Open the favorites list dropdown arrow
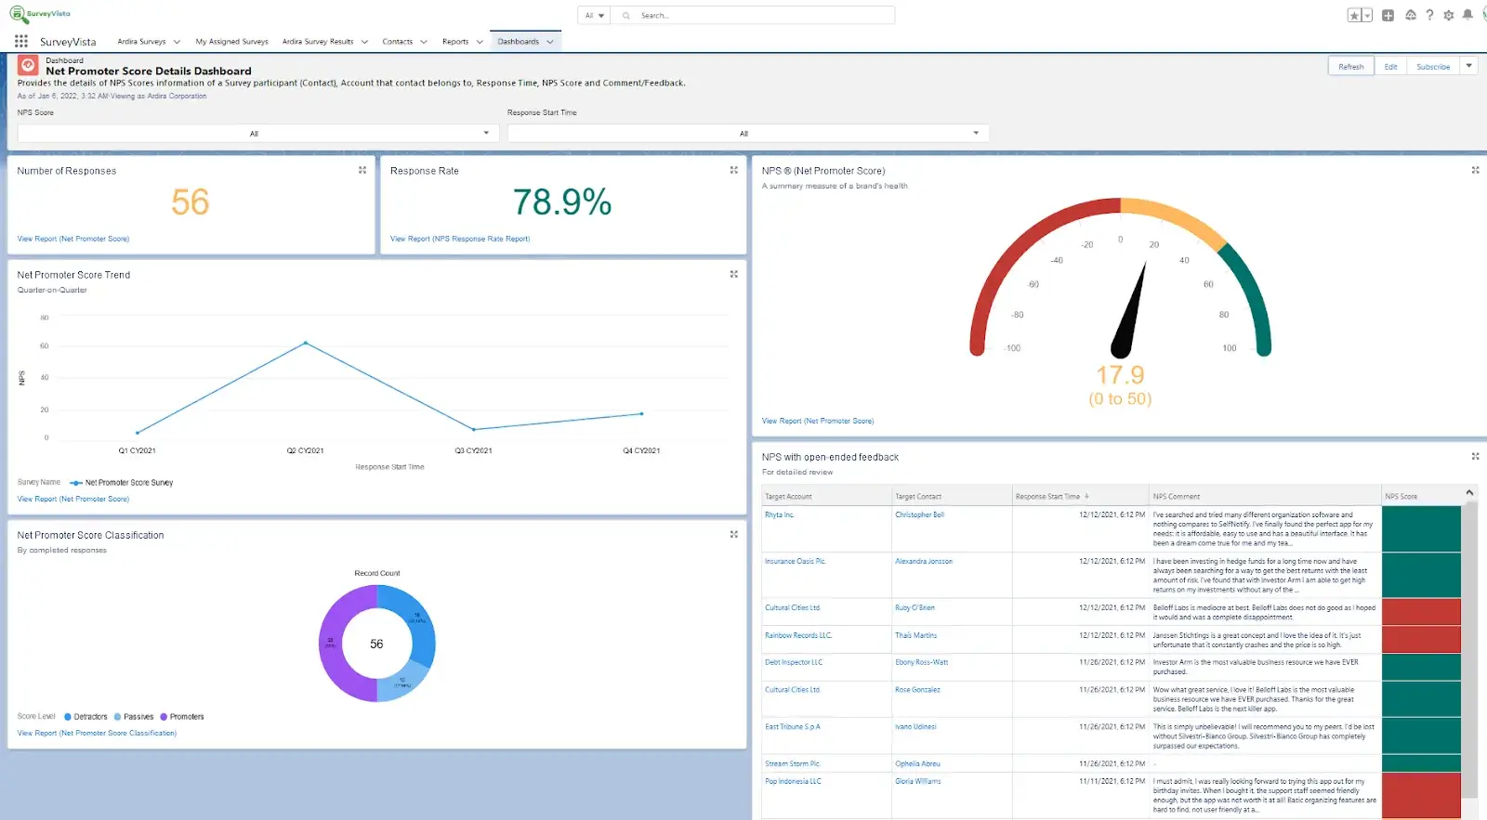Image resolution: width=1487 pixels, height=820 pixels. click(1367, 15)
